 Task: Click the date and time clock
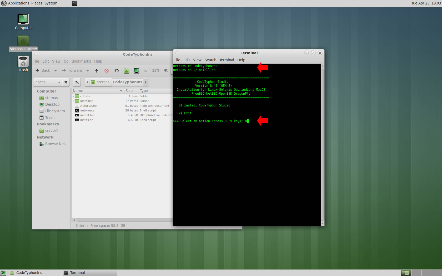point(426,3)
